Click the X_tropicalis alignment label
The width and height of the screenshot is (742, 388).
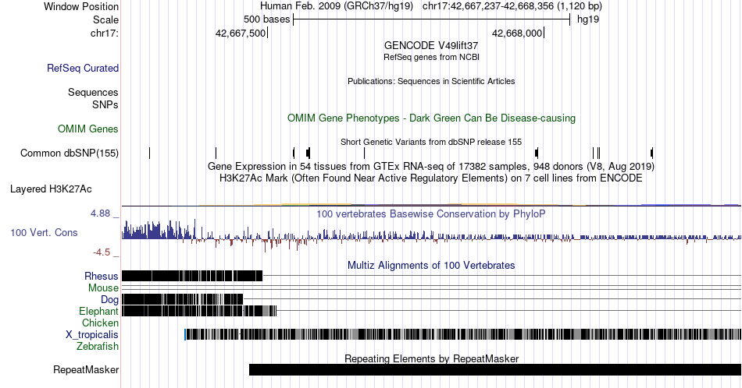(92, 334)
